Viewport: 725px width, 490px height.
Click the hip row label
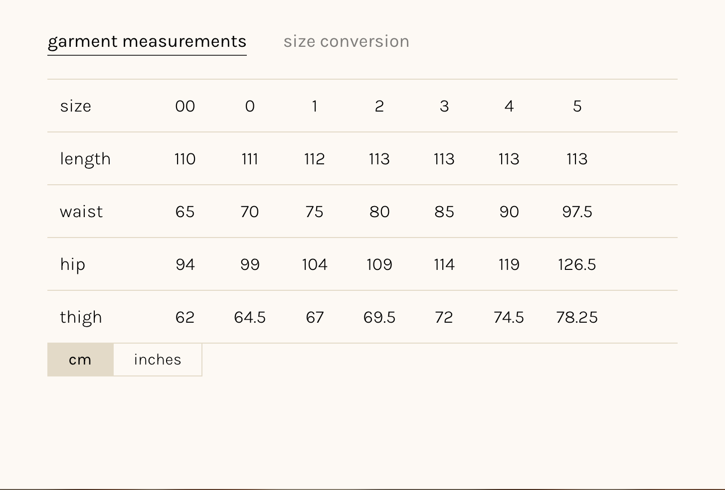73,264
